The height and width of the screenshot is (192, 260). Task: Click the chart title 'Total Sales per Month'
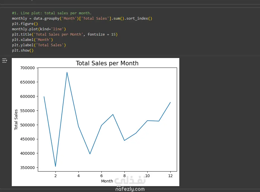(x=107, y=63)
